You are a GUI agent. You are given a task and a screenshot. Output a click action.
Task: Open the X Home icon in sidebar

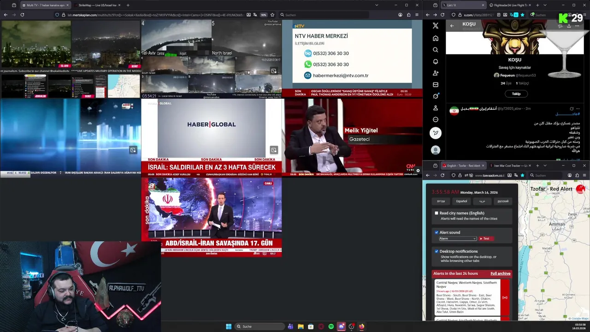pyautogui.click(x=436, y=38)
